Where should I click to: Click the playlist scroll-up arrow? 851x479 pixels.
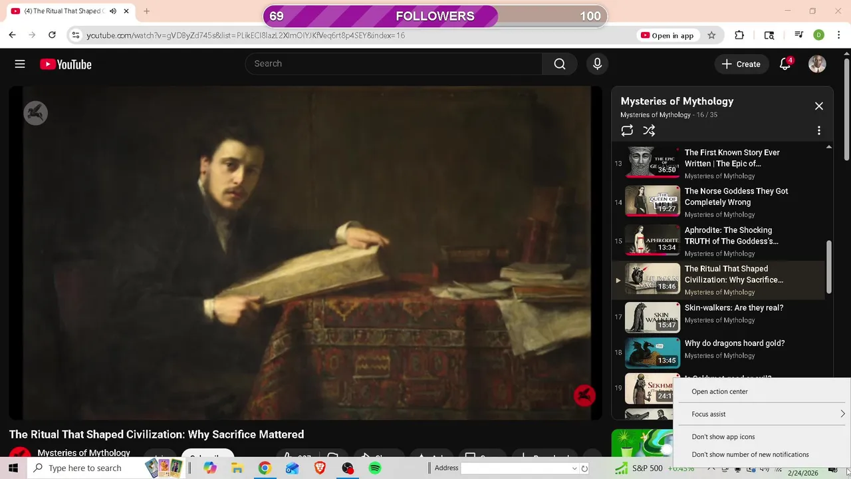828,146
